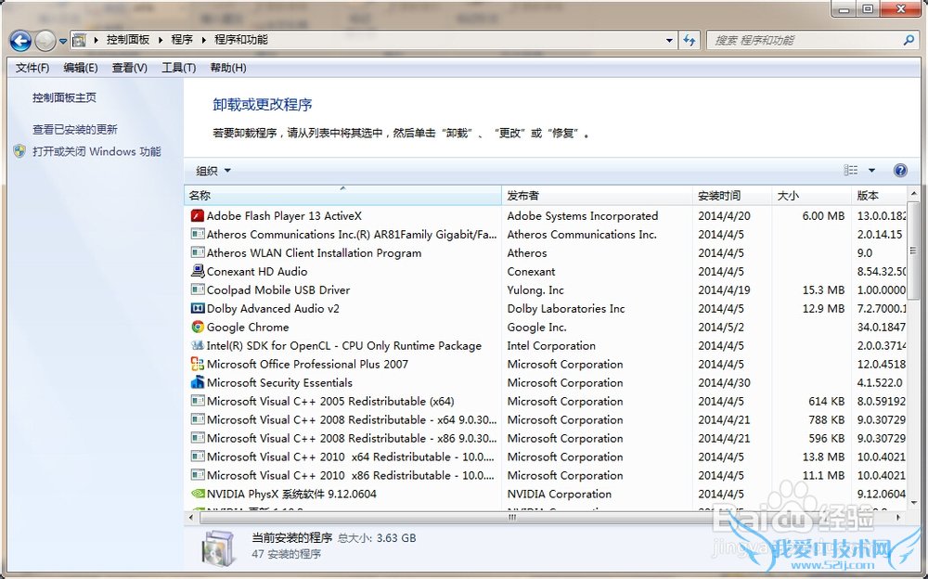Select Microsoft Security Essentials icon
The height and width of the screenshot is (579, 928).
click(x=197, y=382)
